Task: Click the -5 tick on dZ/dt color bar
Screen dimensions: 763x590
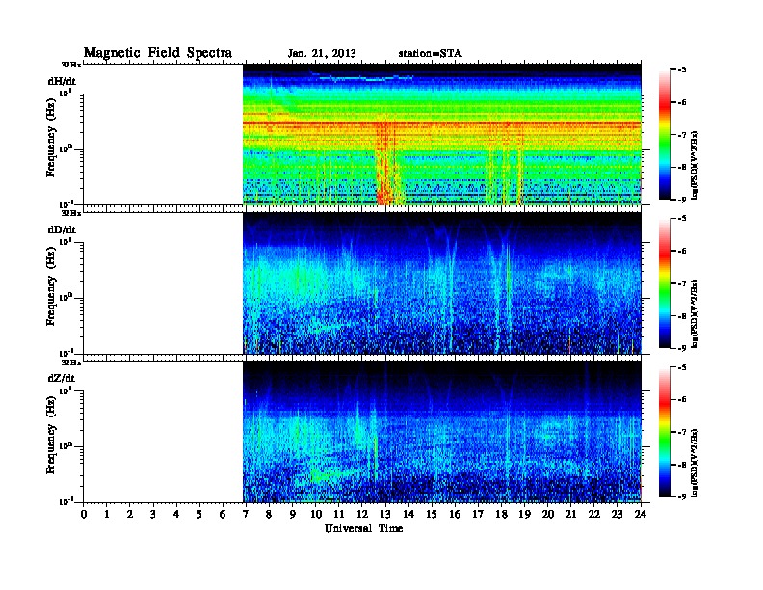Action: pos(682,367)
